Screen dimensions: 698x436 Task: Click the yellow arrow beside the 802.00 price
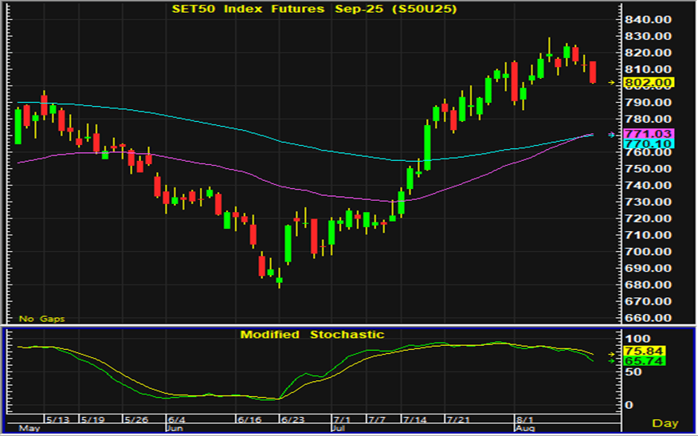[612, 82]
